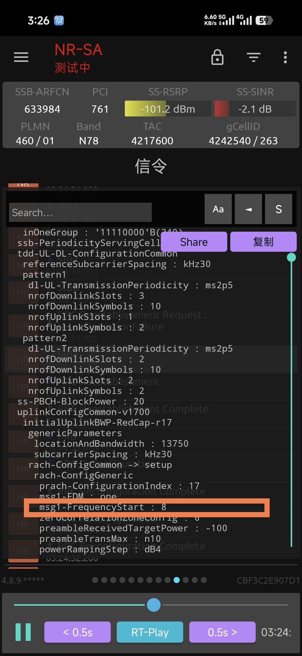302x656 pixels.
Task: Tap the blue signal app icon in status bar
Action: pos(59,20)
